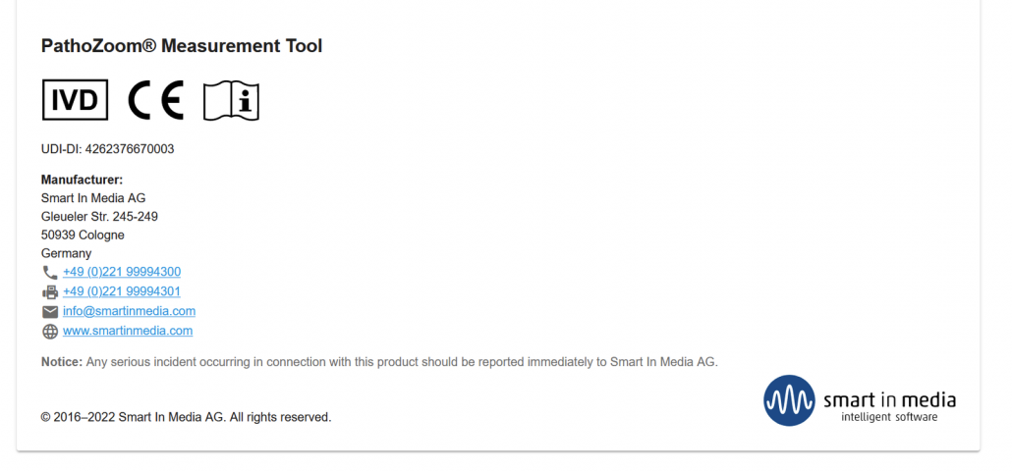Click the bold Manufacturer label
The height and width of the screenshot is (471, 1012).
(x=82, y=180)
